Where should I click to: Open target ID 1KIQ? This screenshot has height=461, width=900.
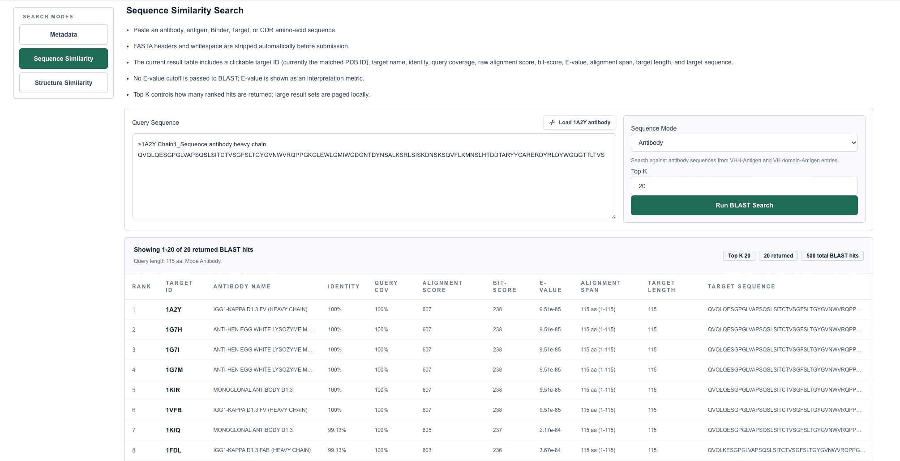click(173, 430)
